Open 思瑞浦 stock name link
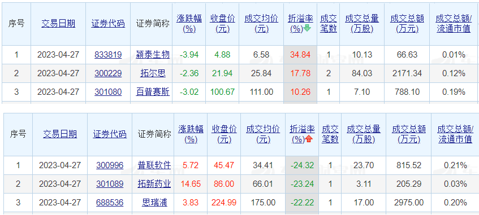Image resolution: width=479 pixels, height=215 pixels. point(154,203)
